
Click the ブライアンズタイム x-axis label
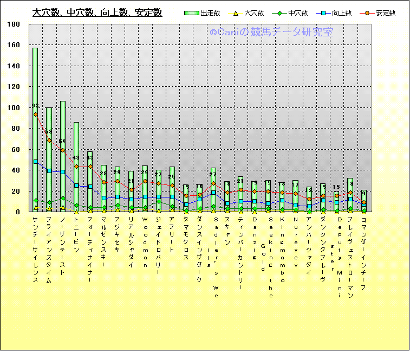49,250
